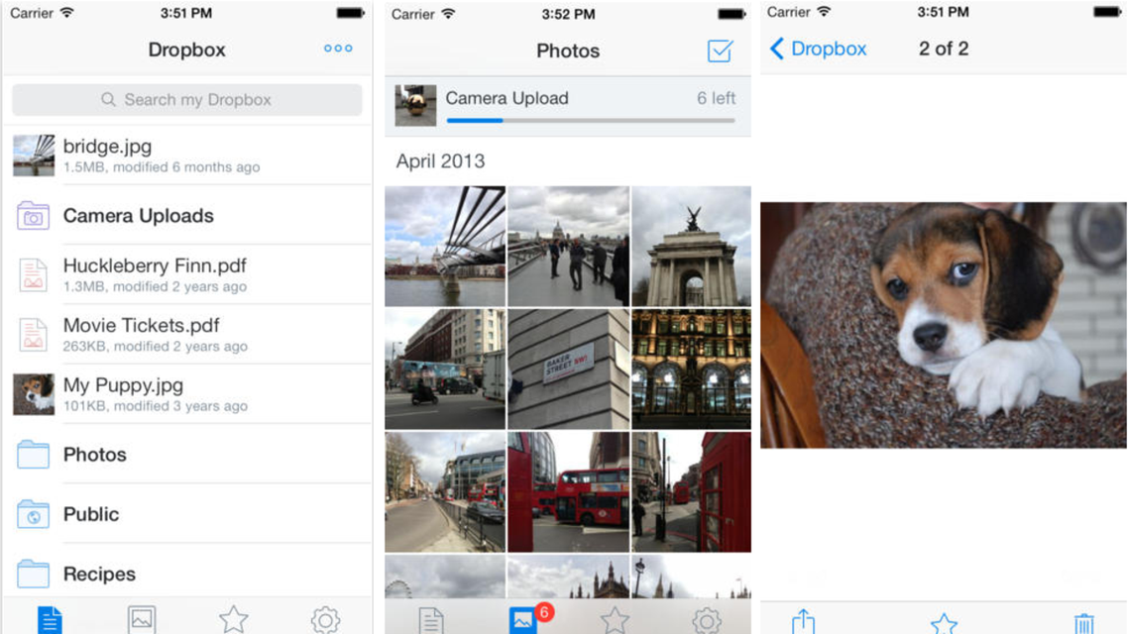Open the photo of people walking on bridge
This screenshot has height=634, width=1128.
(x=568, y=246)
